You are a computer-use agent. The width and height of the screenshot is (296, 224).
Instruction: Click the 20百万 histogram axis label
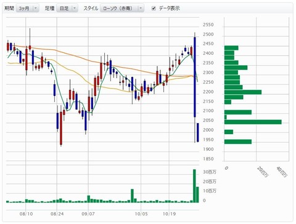263,172
